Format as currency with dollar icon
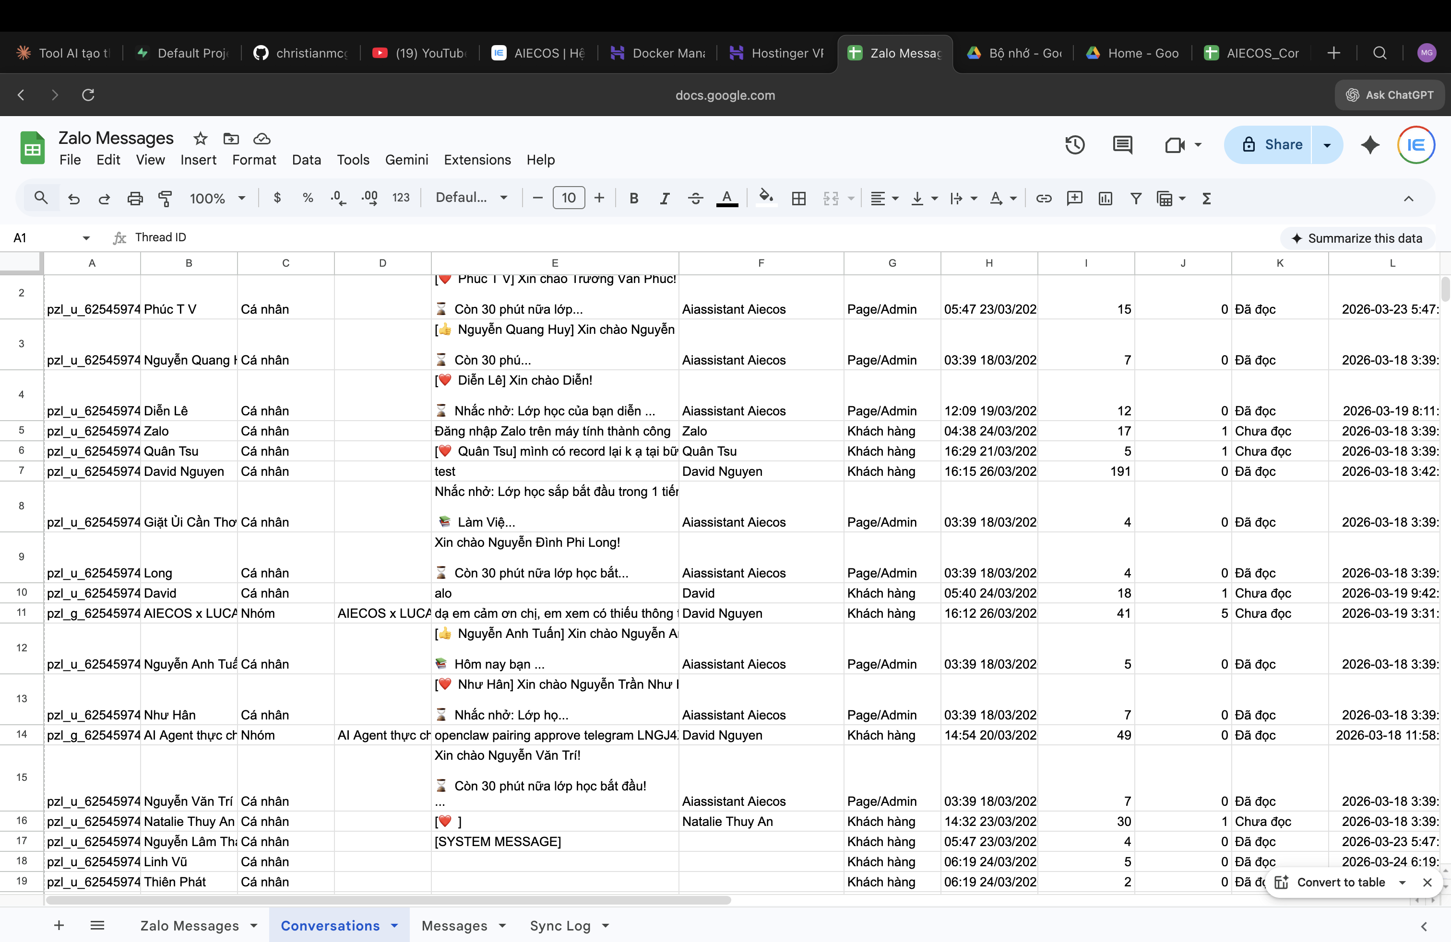The height and width of the screenshot is (942, 1451). point(277,198)
